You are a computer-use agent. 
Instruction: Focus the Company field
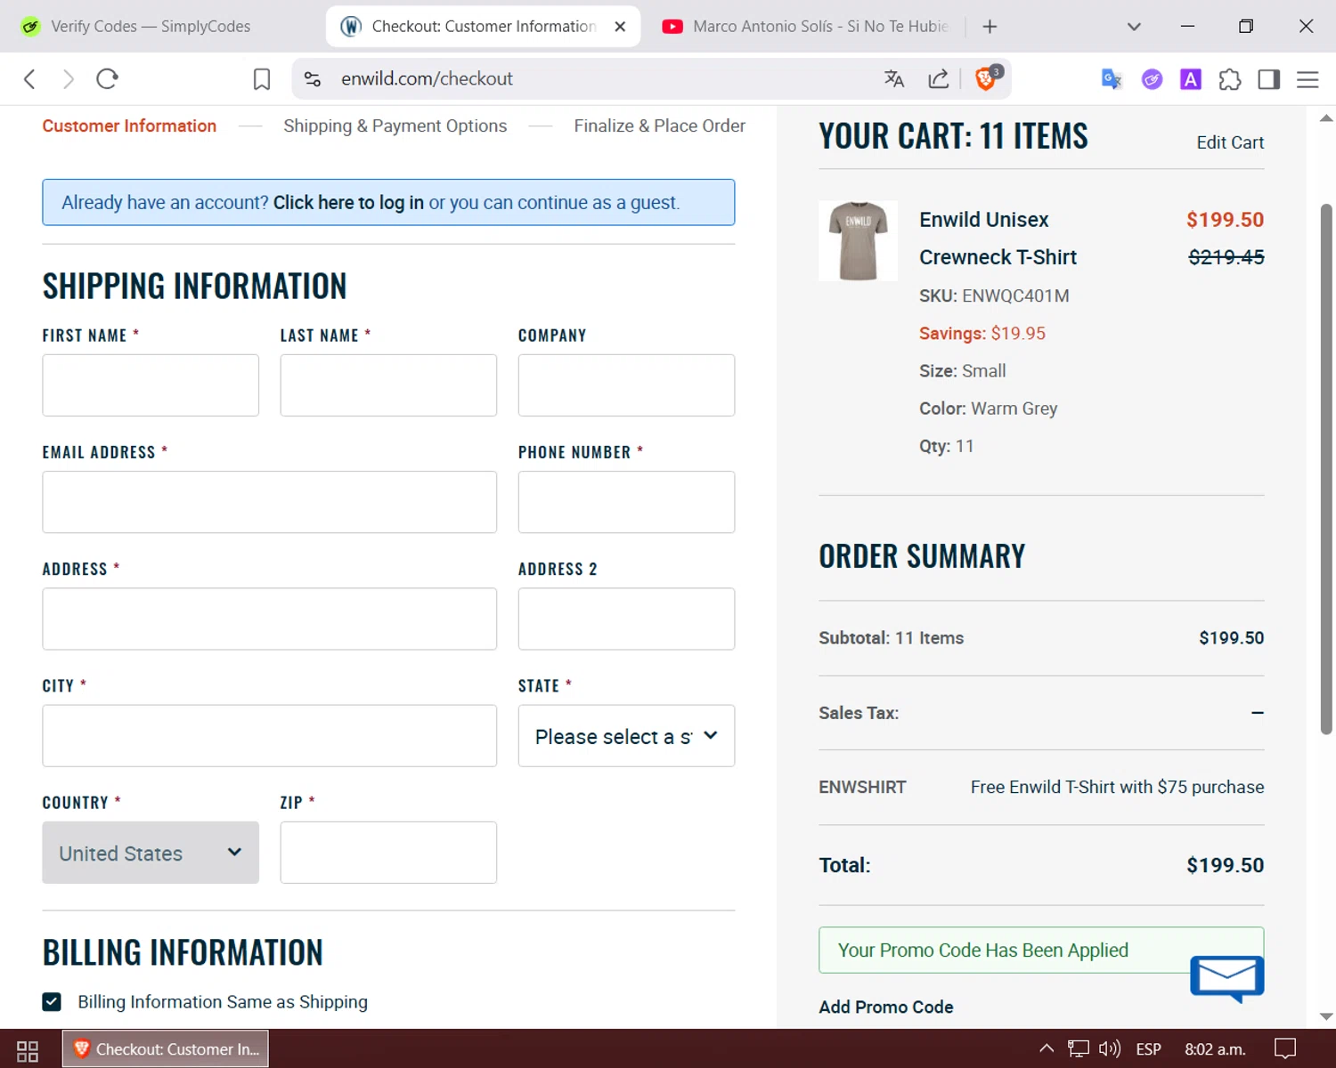coord(626,385)
